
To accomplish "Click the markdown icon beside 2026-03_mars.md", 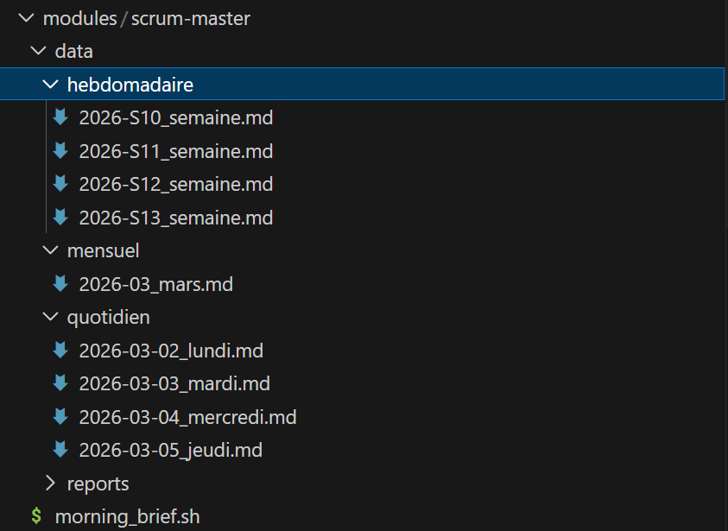I will [x=60, y=283].
